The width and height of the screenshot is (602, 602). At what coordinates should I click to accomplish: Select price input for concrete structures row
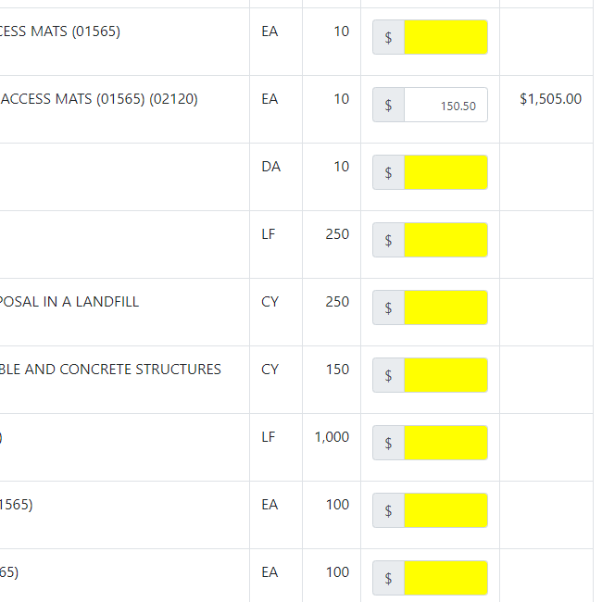[445, 375]
